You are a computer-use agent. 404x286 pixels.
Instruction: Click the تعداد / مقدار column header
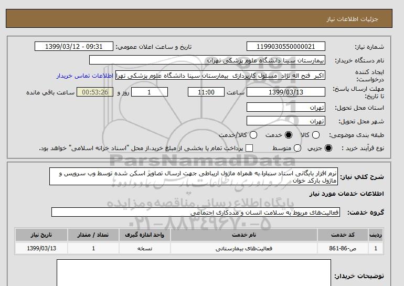pyautogui.click(x=93, y=235)
